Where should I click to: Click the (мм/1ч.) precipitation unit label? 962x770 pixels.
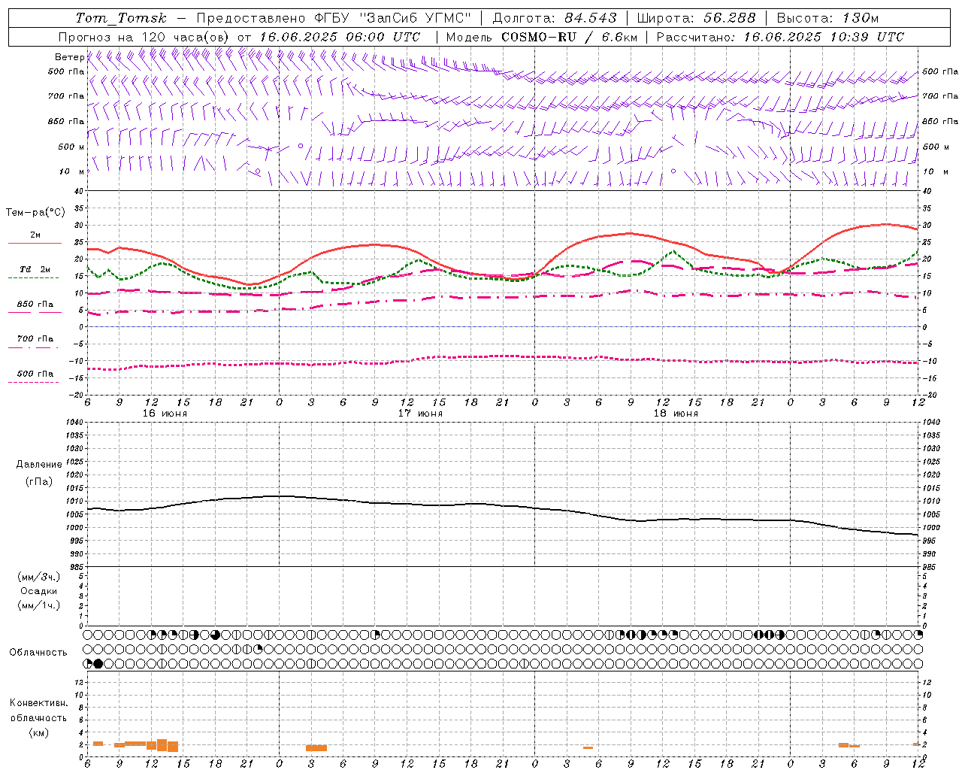coord(39,605)
